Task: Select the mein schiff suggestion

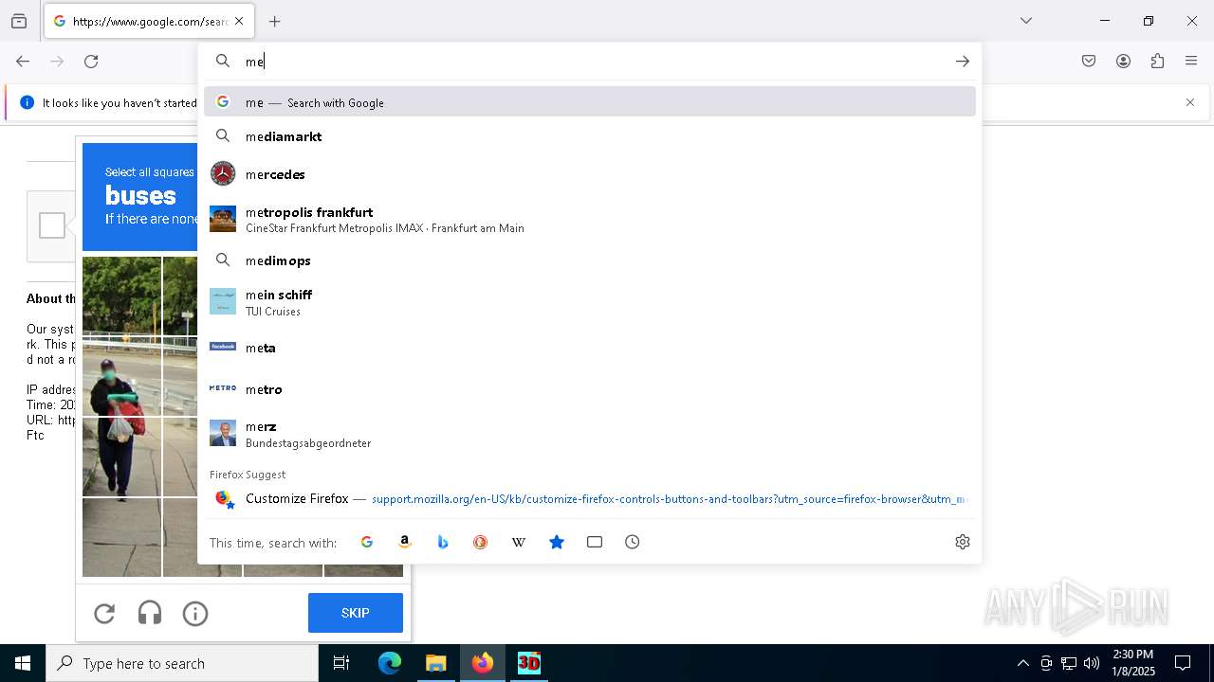Action: [590, 302]
